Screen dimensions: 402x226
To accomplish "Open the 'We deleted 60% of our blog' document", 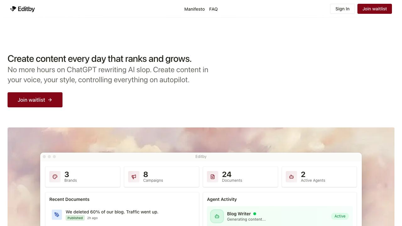I will pyautogui.click(x=112, y=212).
